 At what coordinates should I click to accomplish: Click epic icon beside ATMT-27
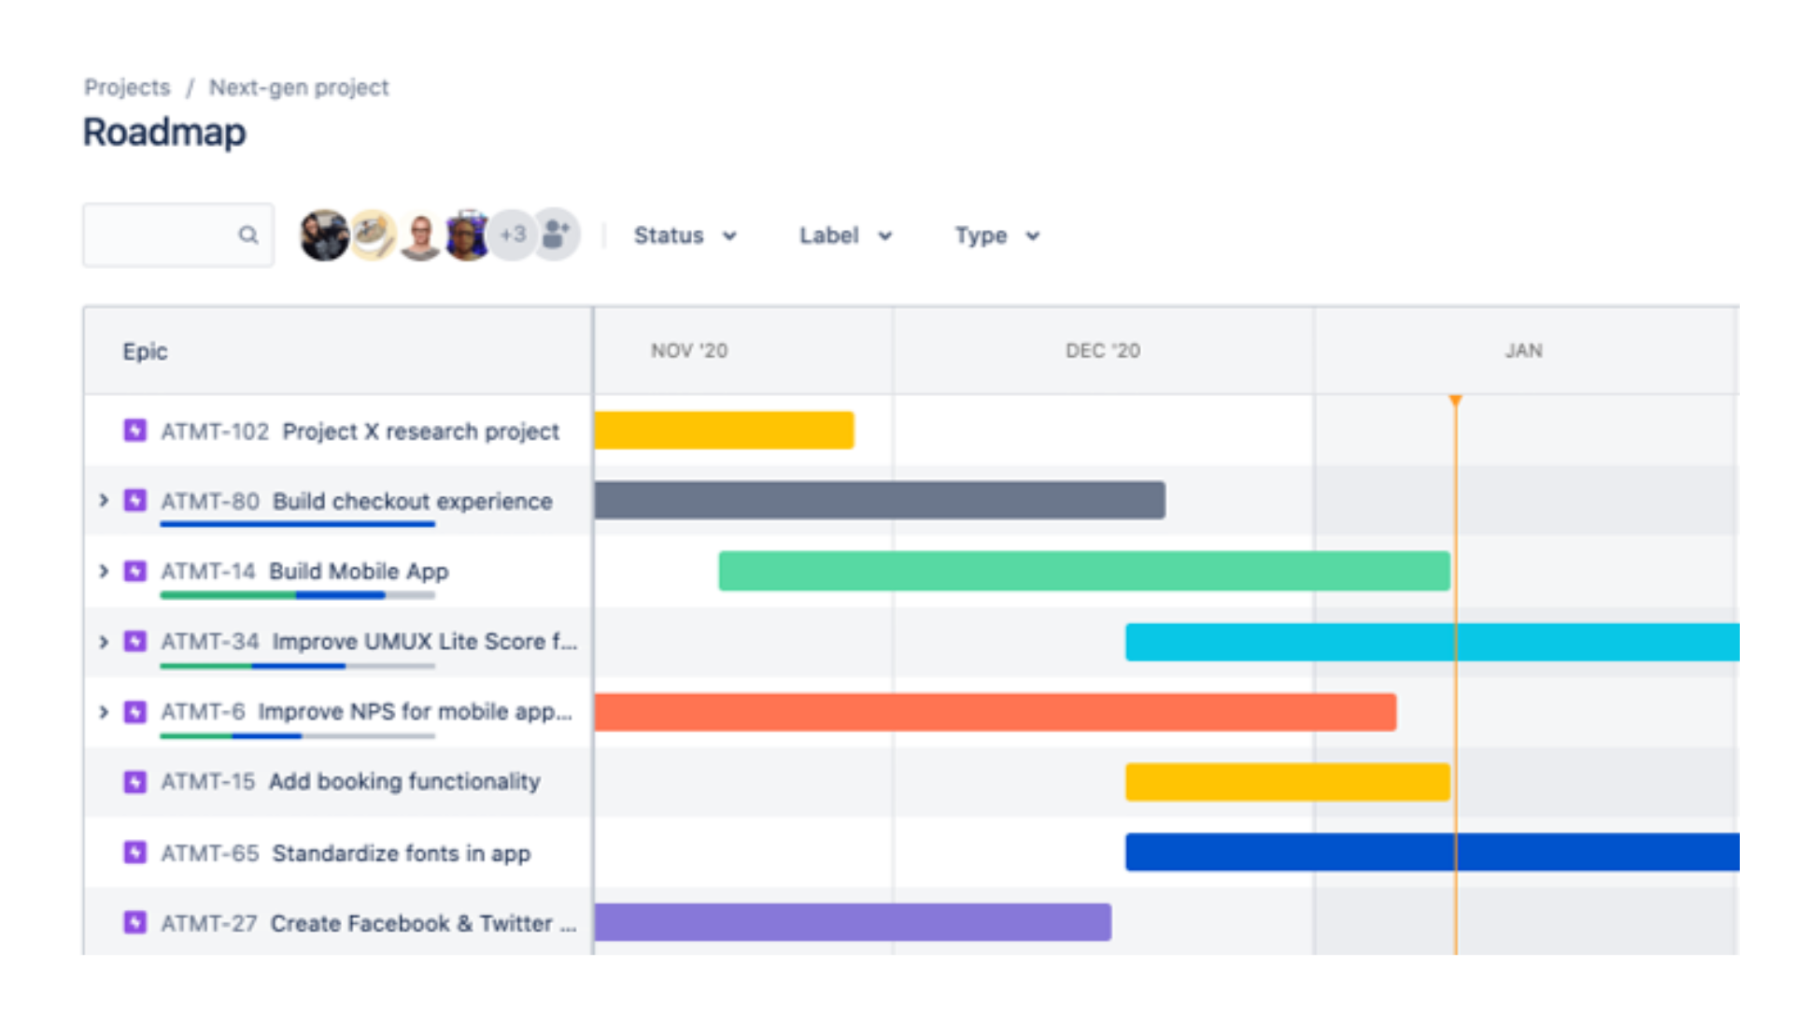pyautogui.click(x=135, y=923)
